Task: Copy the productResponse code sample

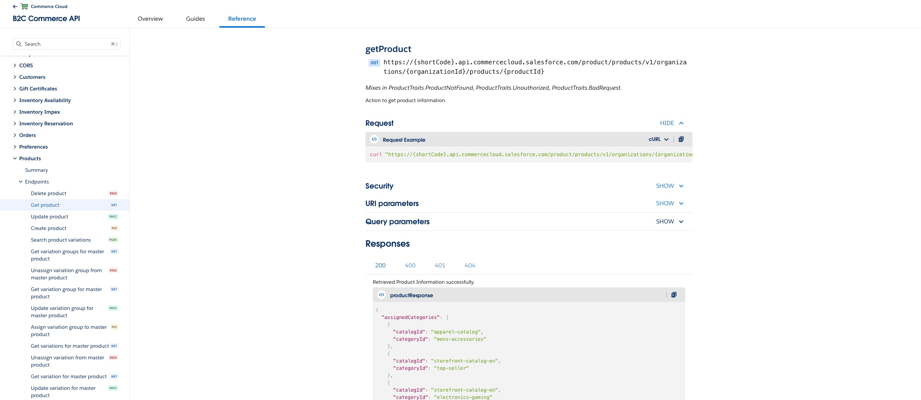Action: coord(674,295)
